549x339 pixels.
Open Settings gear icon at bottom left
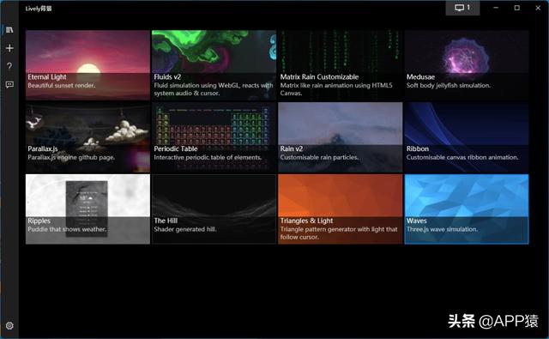point(9,325)
